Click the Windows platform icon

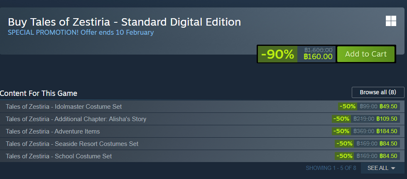(x=391, y=21)
